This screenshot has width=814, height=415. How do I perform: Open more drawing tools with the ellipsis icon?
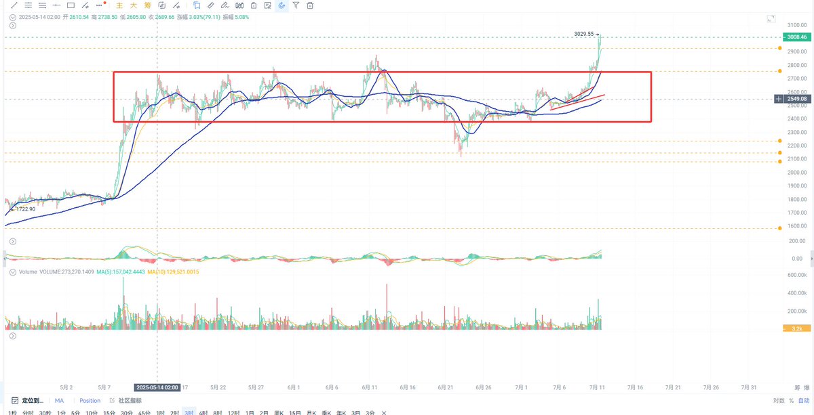click(99, 5)
